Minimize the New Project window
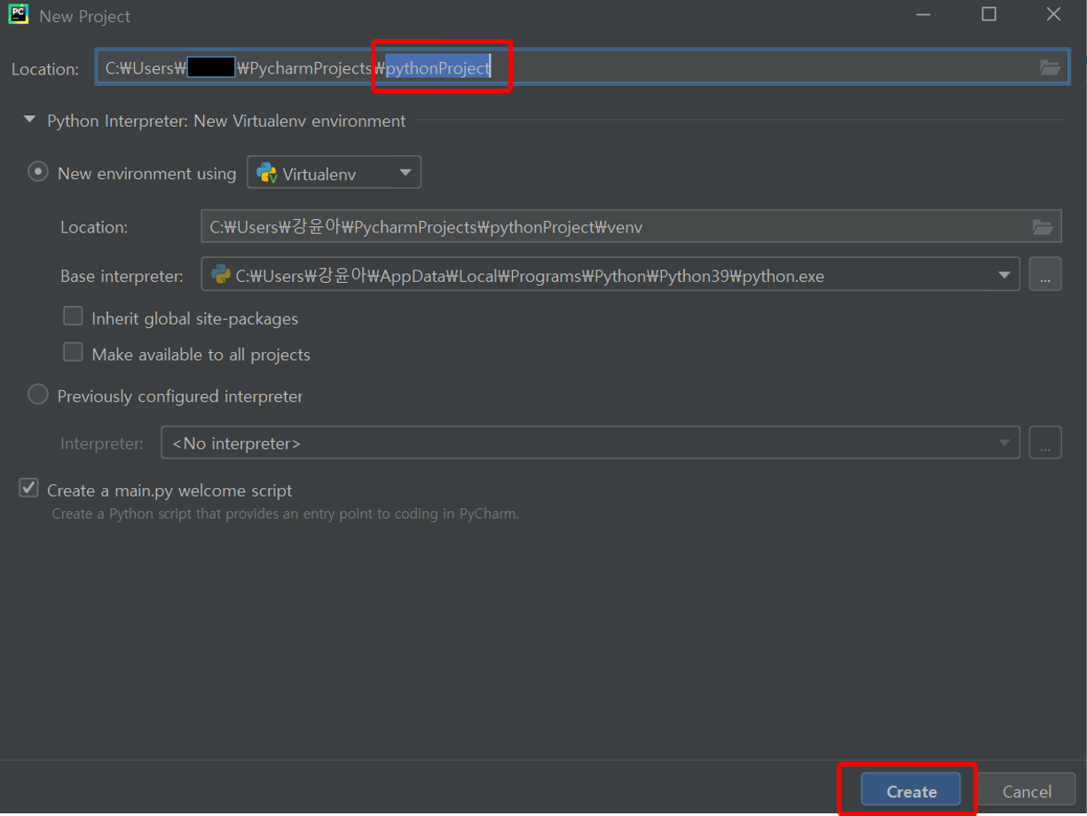Viewport: 1087px width, 816px height. coord(926,14)
